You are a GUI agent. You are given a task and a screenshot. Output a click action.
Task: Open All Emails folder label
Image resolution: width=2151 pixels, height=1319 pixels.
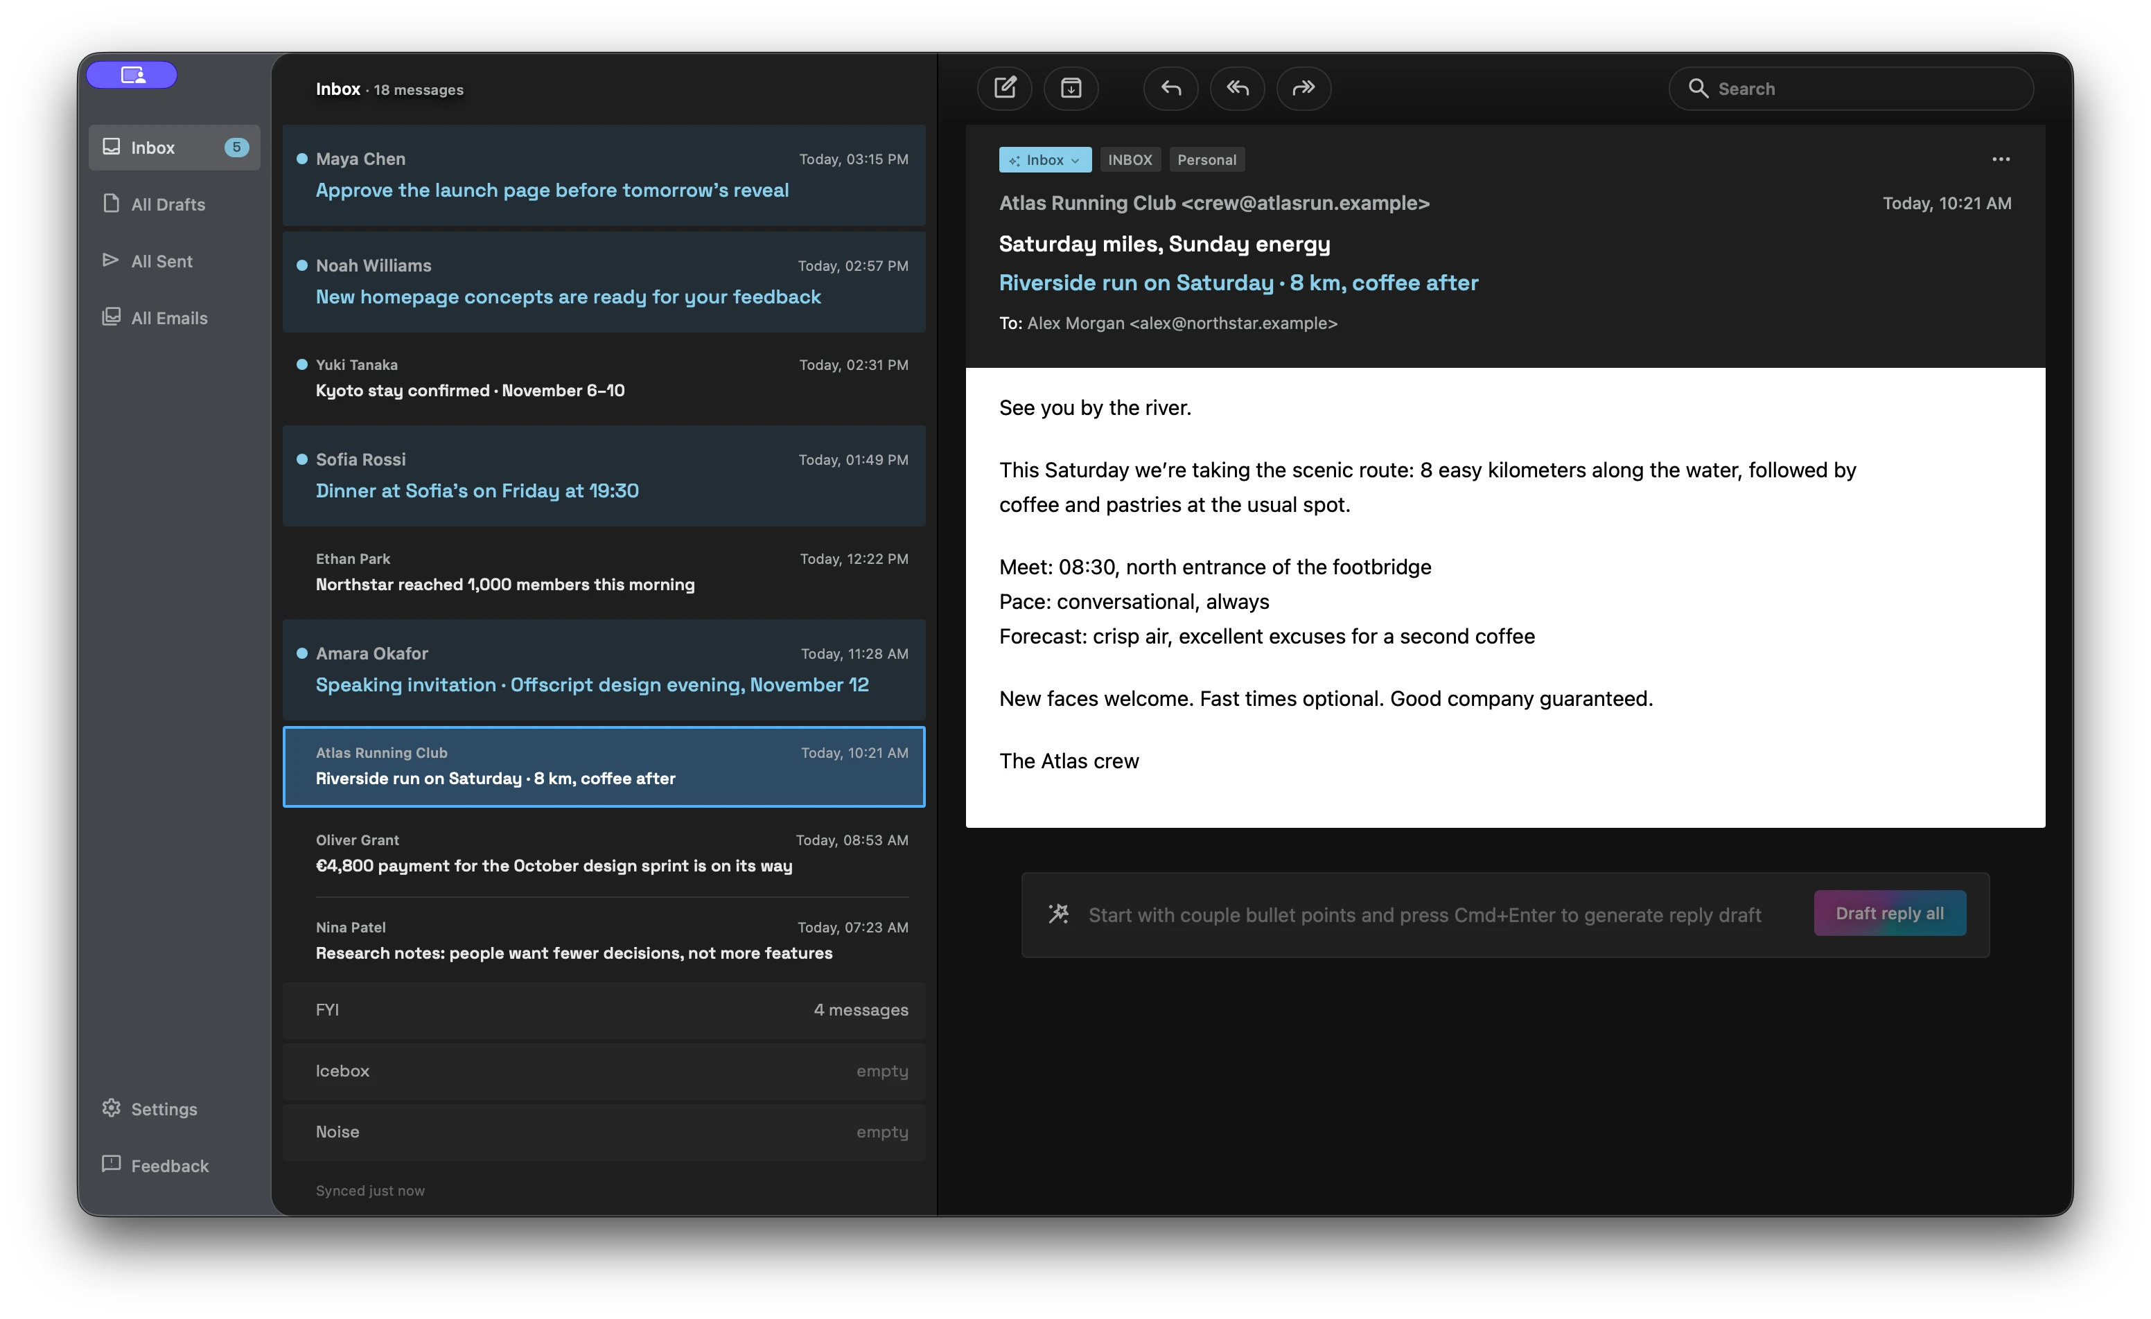(x=169, y=318)
